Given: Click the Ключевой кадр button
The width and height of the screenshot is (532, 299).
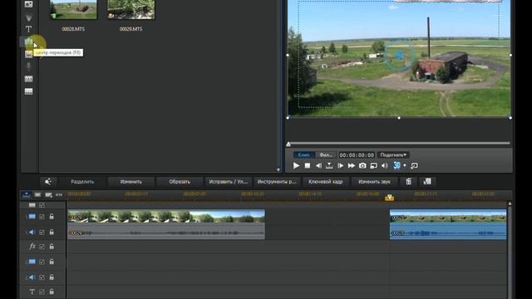Looking at the screenshot, I should 325,182.
